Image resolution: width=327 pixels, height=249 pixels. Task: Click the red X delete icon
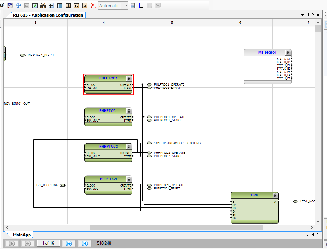pyautogui.click(x=93, y=5)
